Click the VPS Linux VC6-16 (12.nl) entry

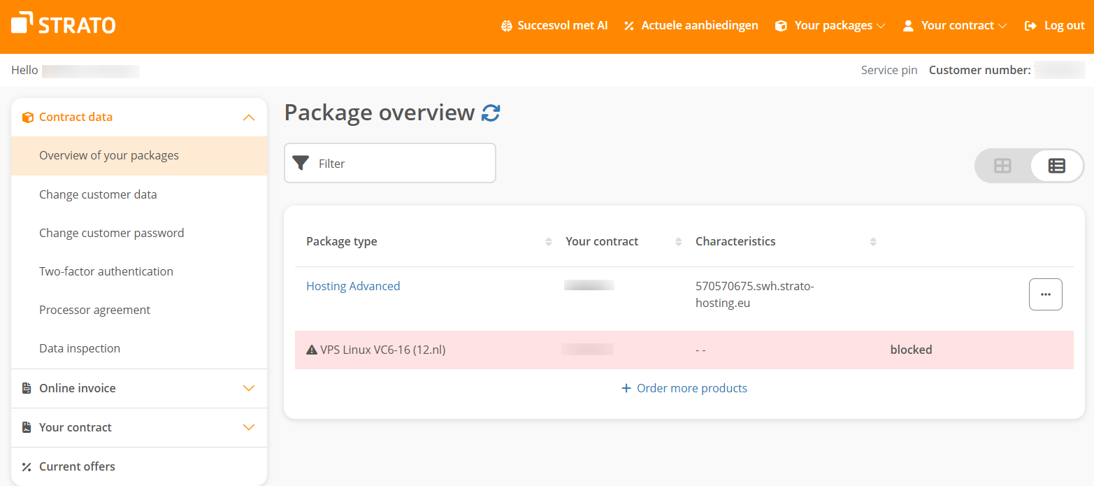click(x=383, y=350)
